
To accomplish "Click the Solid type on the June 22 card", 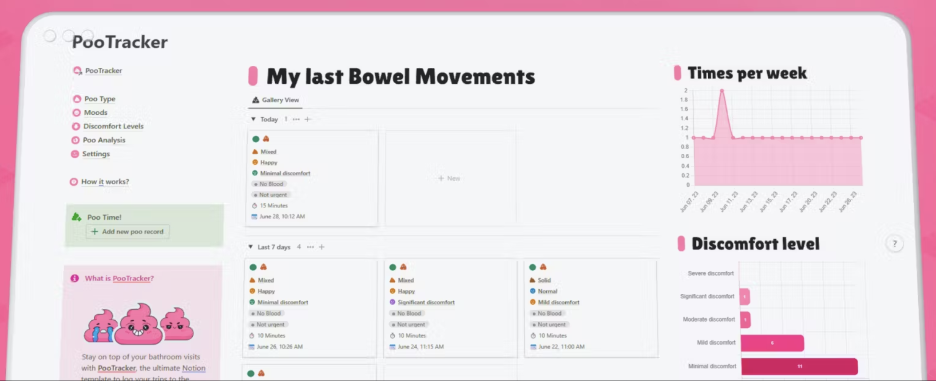I will pyautogui.click(x=544, y=280).
